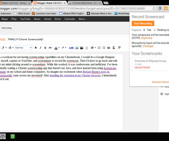Insert a video using the clapperboard icon
The image size is (169, 141).
tap(82, 48)
